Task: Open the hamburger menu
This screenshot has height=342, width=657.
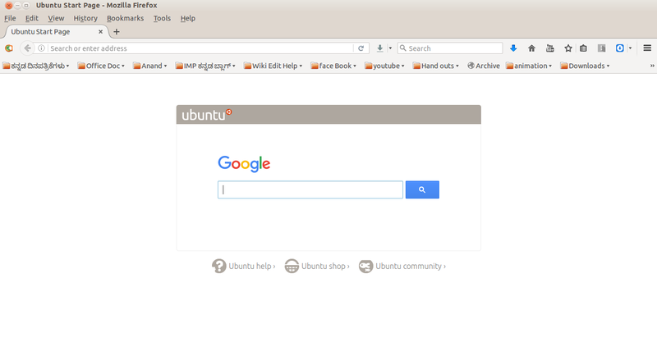Action: [647, 48]
